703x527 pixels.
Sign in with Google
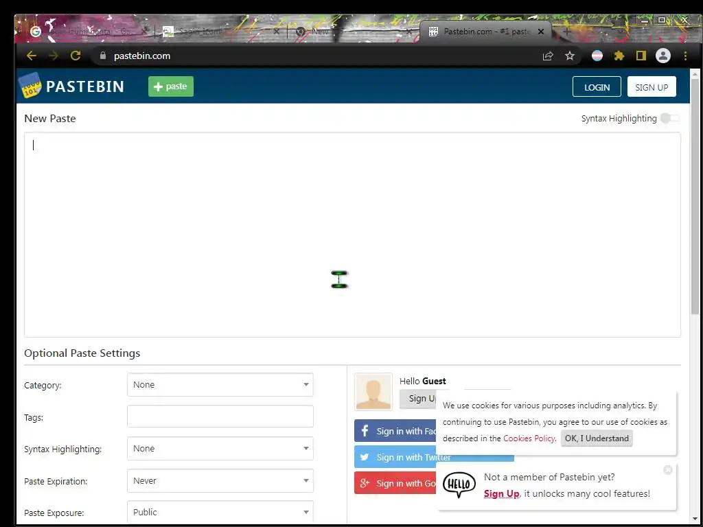[x=395, y=483]
